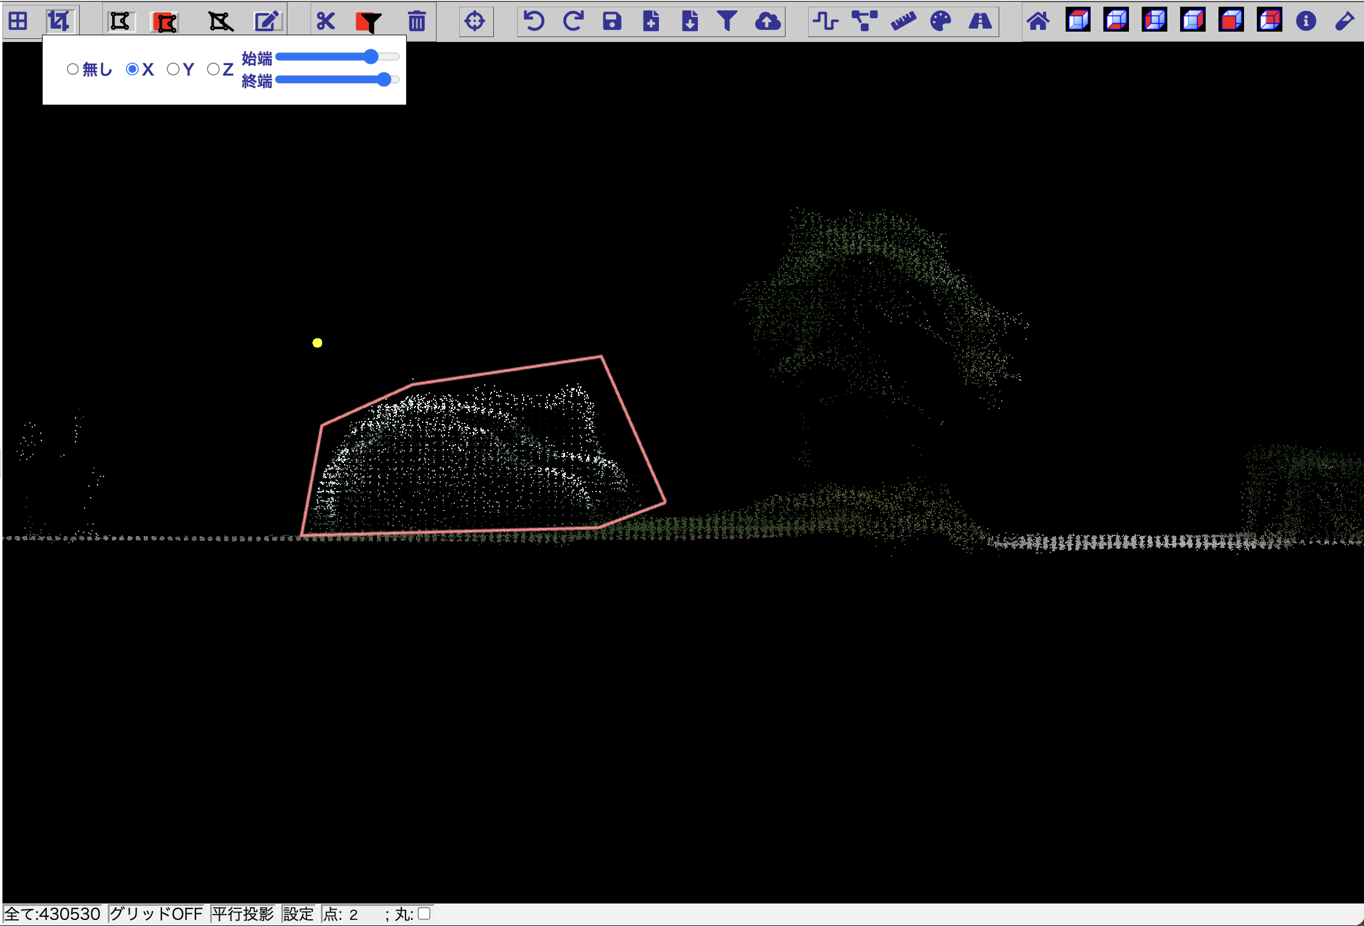This screenshot has height=926, width=1364.
Task: Select the ruler measurement tool
Action: tap(902, 21)
